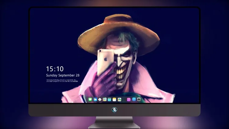
Task: Launch the teal clapperboard video app
Action: click(x=109, y=99)
